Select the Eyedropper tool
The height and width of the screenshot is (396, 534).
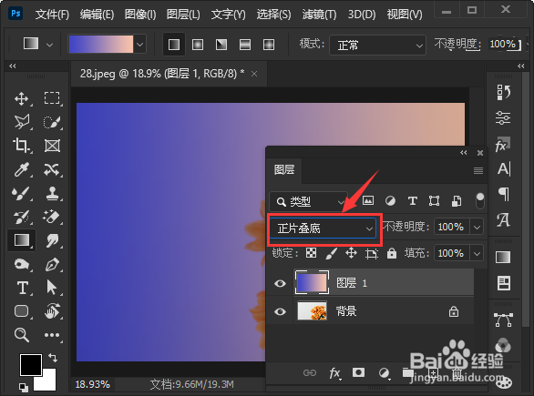(22, 169)
